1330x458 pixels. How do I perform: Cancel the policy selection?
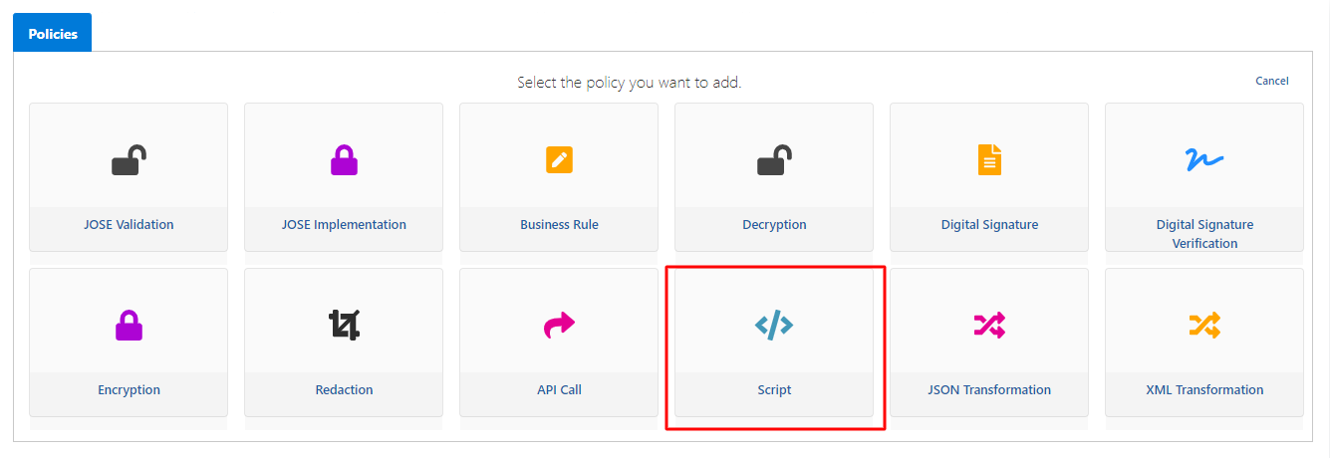tap(1271, 81)
